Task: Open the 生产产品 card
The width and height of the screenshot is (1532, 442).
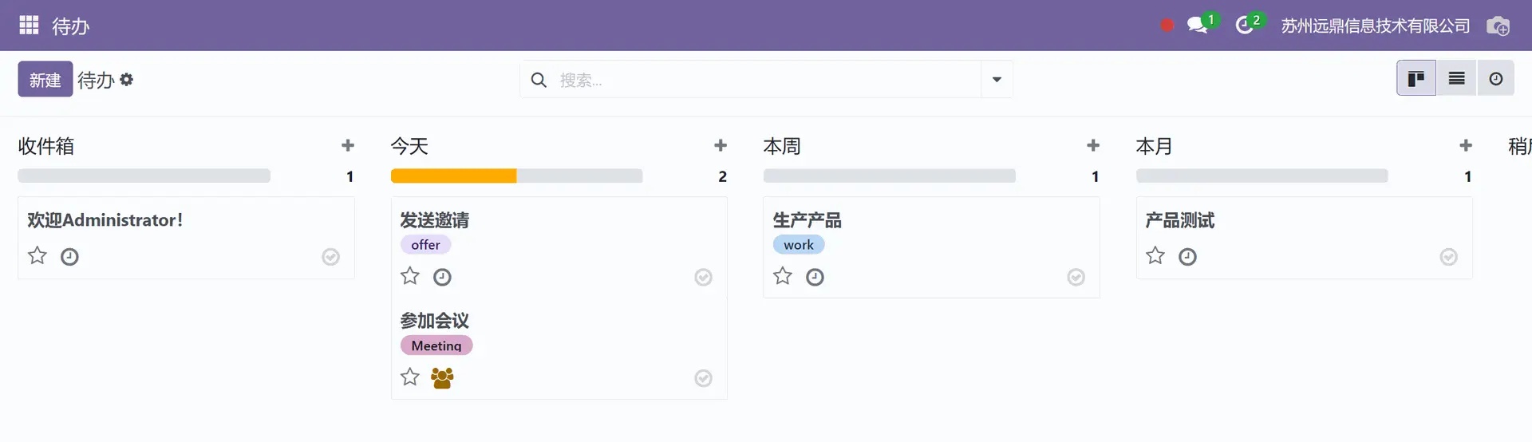Action: 931,247
